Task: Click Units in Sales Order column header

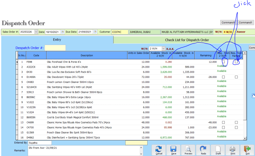Action: (x=139, y=56)
